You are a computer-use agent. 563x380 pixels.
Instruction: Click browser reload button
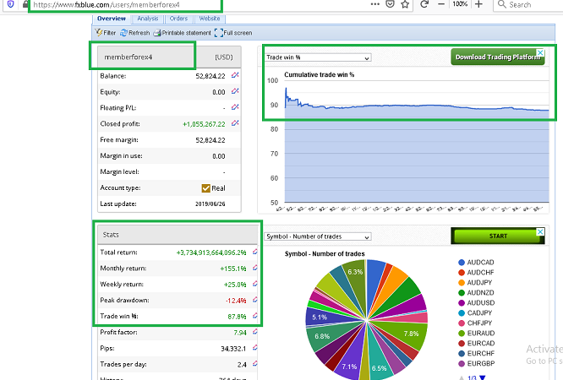424,5
